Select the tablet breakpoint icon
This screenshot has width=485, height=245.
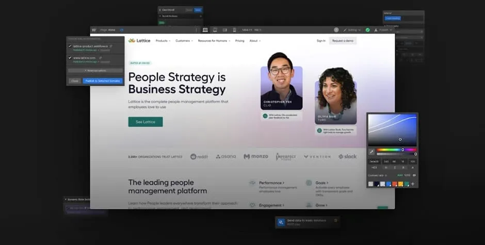pyautogui.click(x=215, y=30)
